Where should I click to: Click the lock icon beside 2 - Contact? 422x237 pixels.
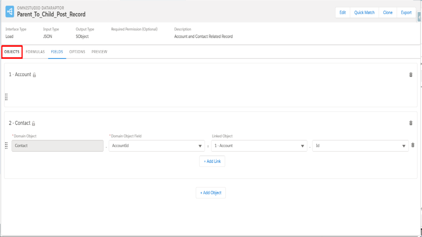point(34,123)
